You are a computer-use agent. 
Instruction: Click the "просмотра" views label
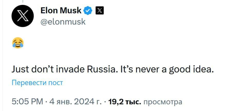[x=163, y=102]
